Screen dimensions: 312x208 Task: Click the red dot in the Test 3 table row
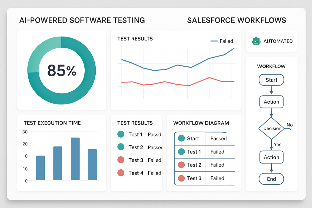pos(181,178)
